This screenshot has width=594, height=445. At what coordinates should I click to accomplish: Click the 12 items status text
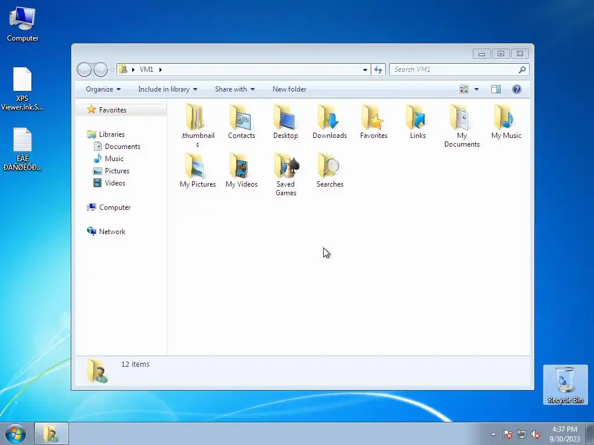click(135, 364)
